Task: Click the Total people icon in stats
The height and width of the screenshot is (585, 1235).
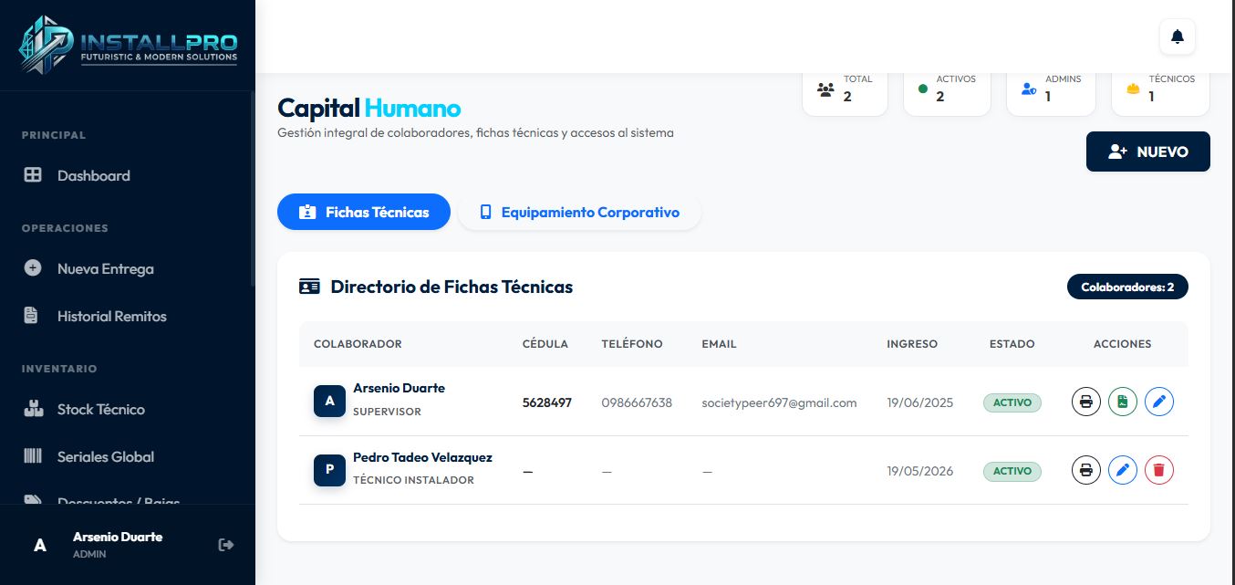Action: tap(826, 89)
